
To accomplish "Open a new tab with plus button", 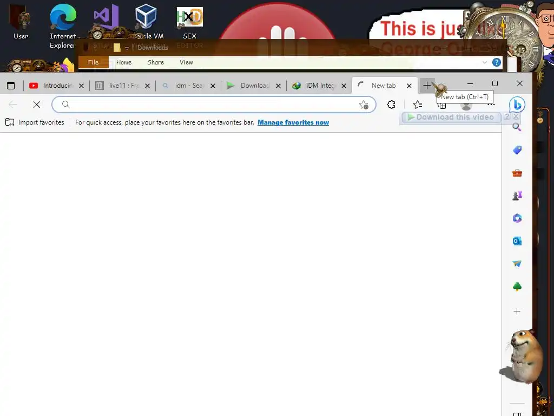I will pyautogui.click(x=427, y=86).
